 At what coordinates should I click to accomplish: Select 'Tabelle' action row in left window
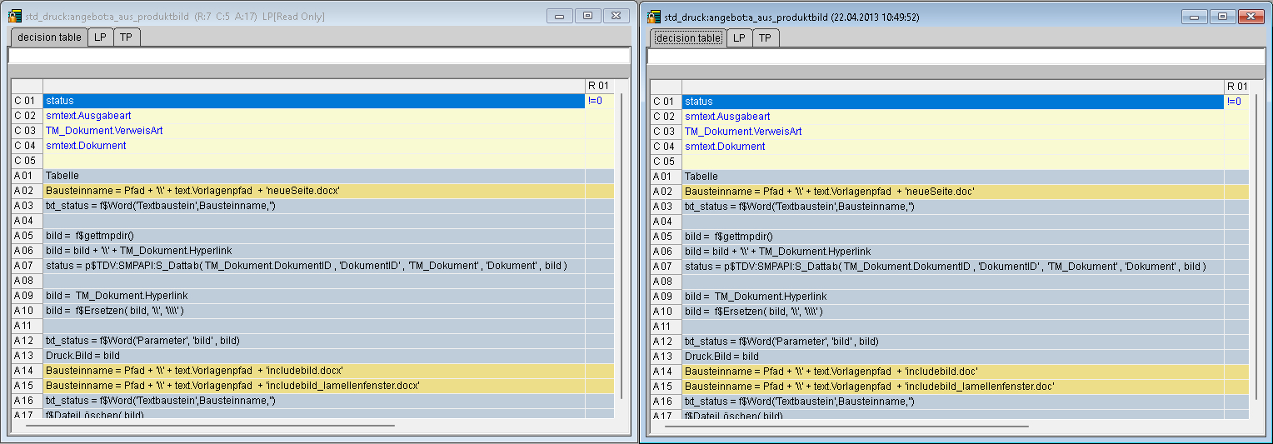click(x=314, y=176)
